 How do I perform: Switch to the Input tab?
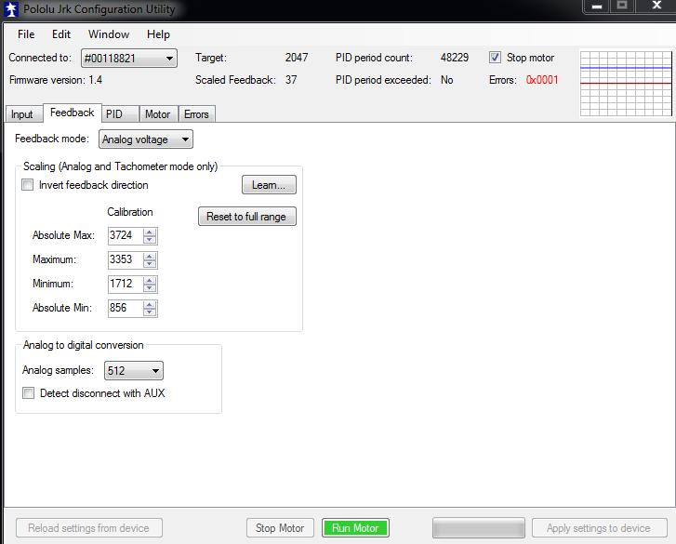(x=22, y=114)
